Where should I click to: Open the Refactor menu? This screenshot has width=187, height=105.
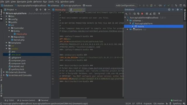click(x=38, y=2)
